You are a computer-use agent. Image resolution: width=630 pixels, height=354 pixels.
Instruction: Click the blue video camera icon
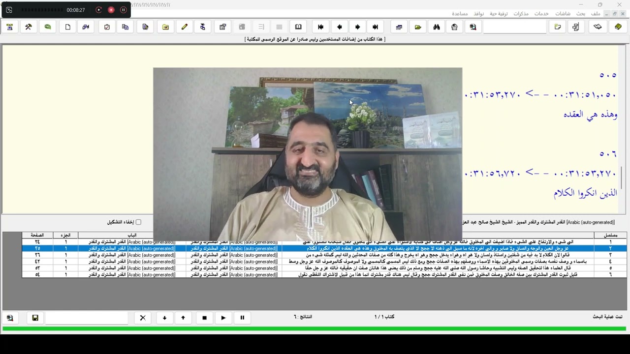86,27
